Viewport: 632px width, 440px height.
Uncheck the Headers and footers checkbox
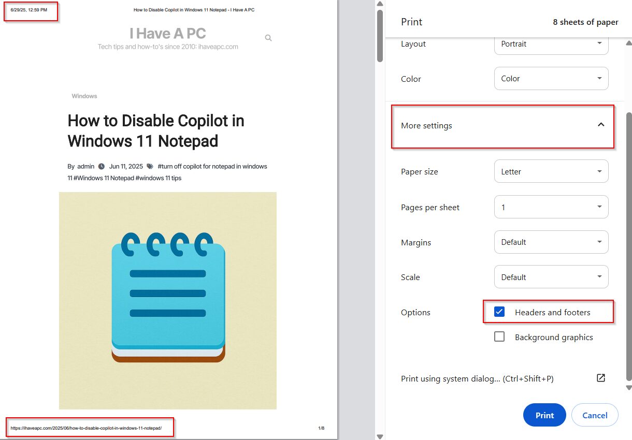[x=499, y=312]
